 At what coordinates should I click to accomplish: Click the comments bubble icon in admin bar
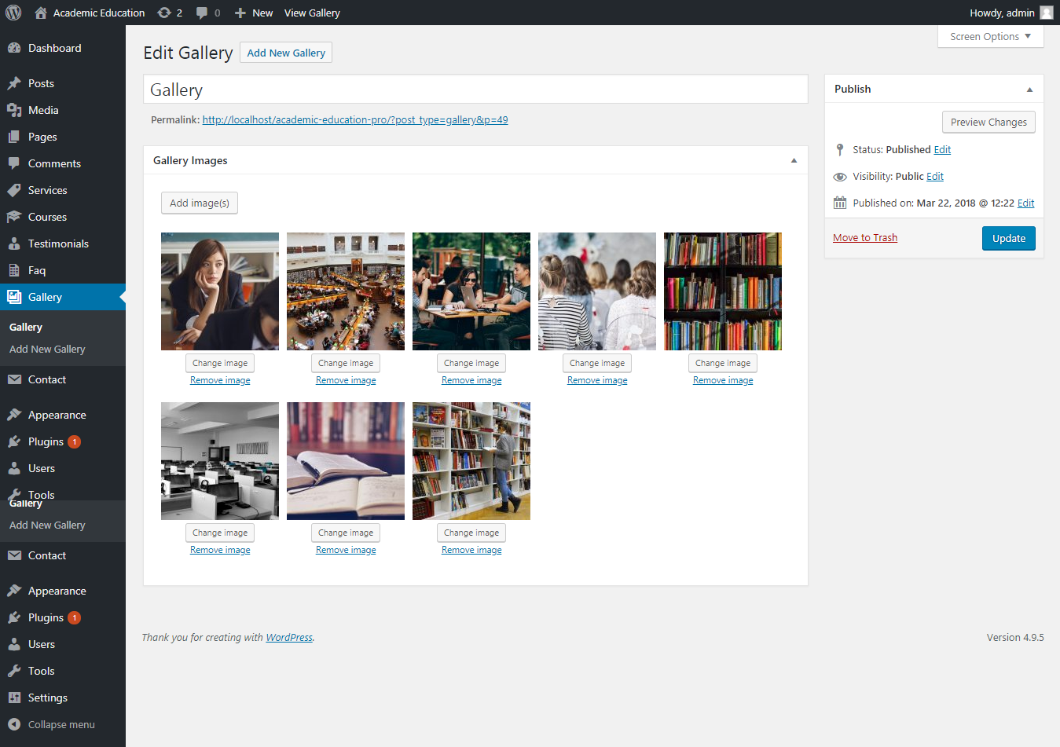[x=203, y=13]
